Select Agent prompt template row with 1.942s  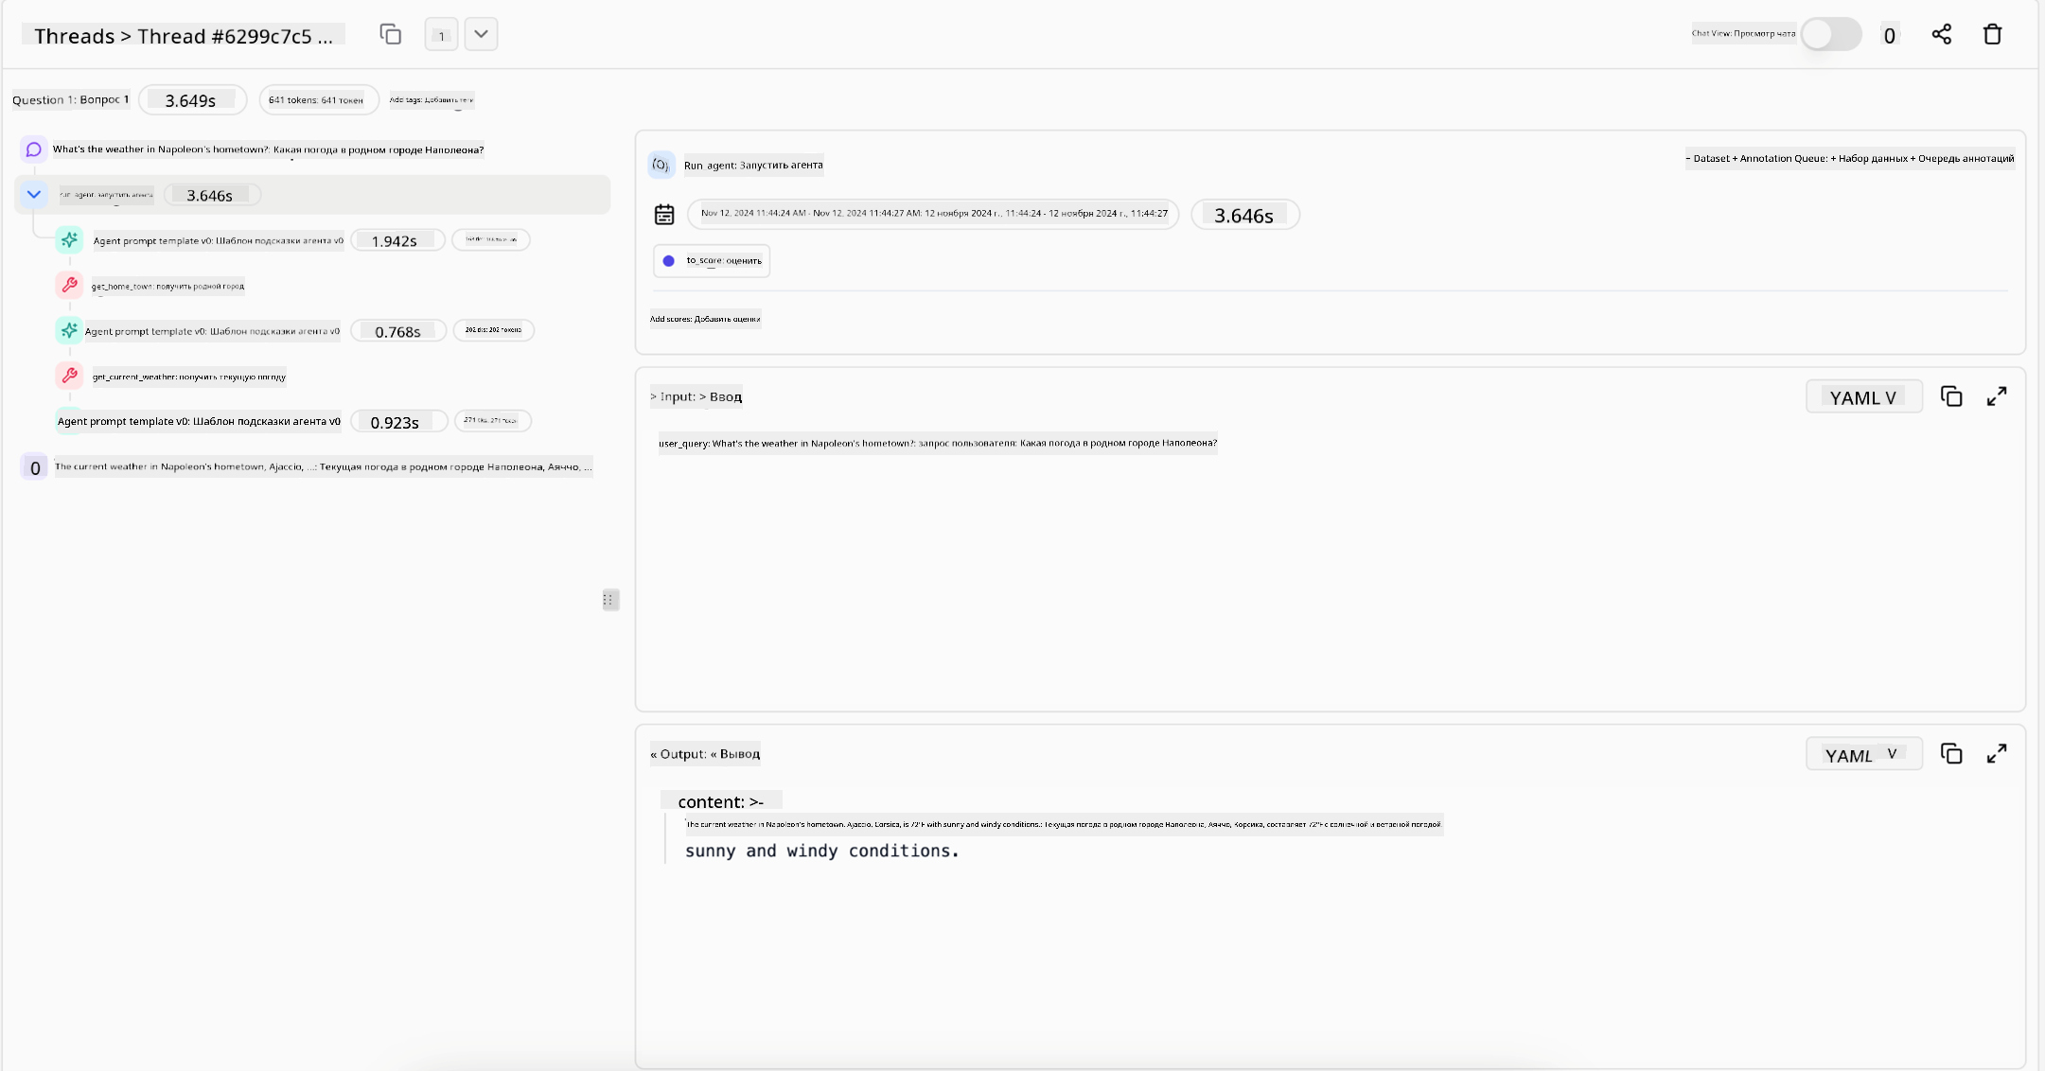(x=219, y=240)
